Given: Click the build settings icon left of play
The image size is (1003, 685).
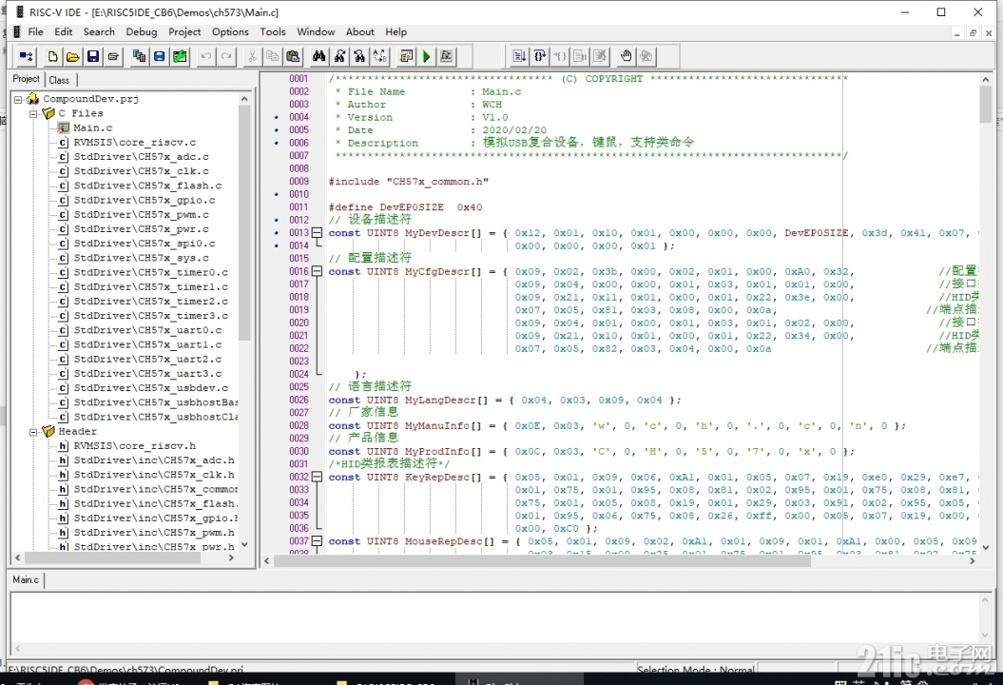Looking at the screenshot, I should point(406,56).
